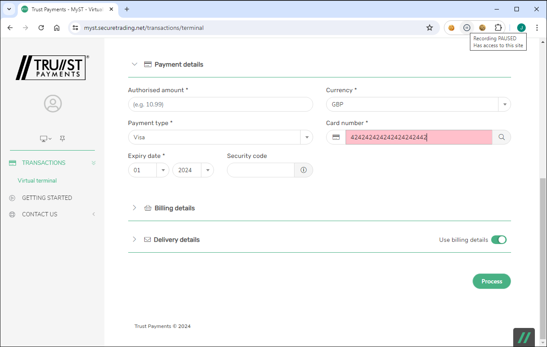Go to browser home page

57,28
